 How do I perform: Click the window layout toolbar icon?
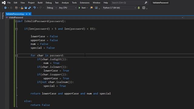144,8
